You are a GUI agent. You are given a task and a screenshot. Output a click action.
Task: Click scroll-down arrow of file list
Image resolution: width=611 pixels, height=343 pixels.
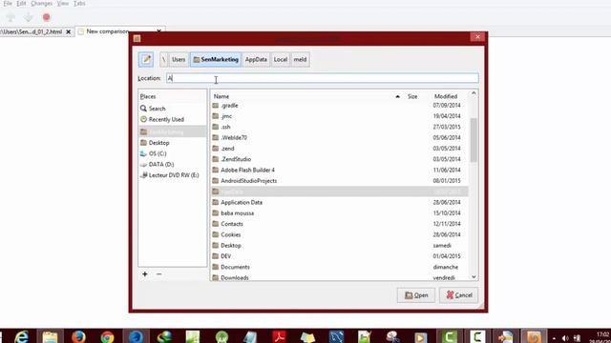click(x=474, y=277)
